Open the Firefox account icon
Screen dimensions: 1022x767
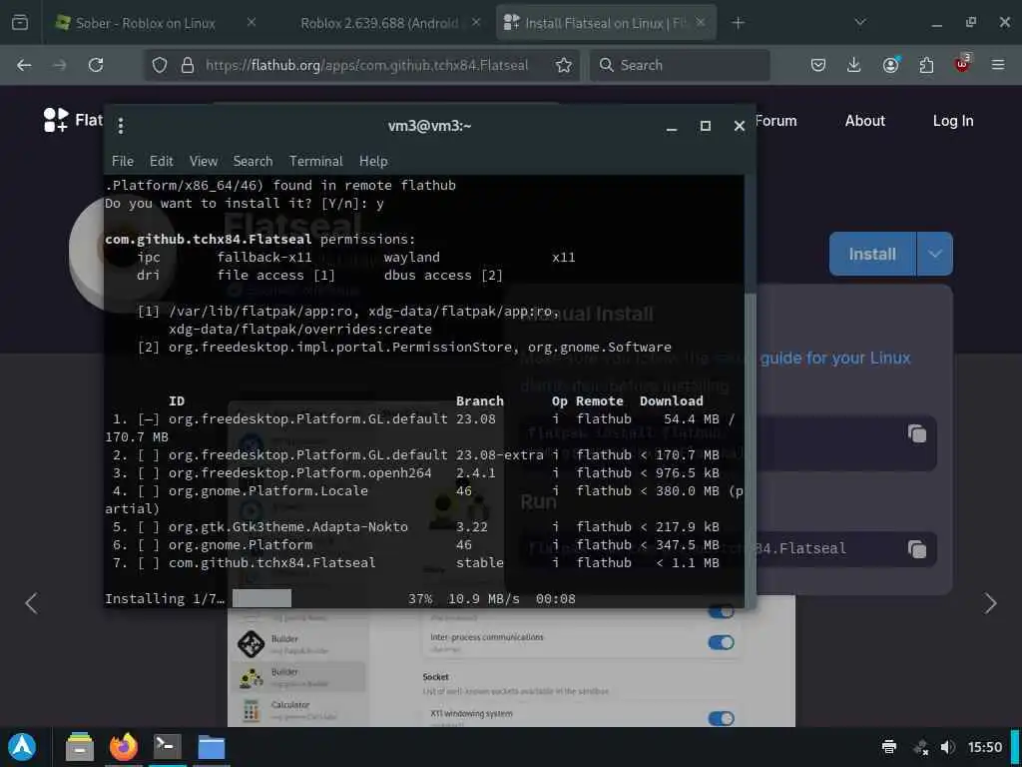click(890, 65)
